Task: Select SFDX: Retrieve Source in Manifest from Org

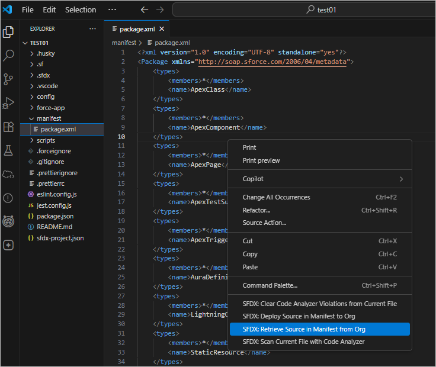Action: (x=320, y=329)
